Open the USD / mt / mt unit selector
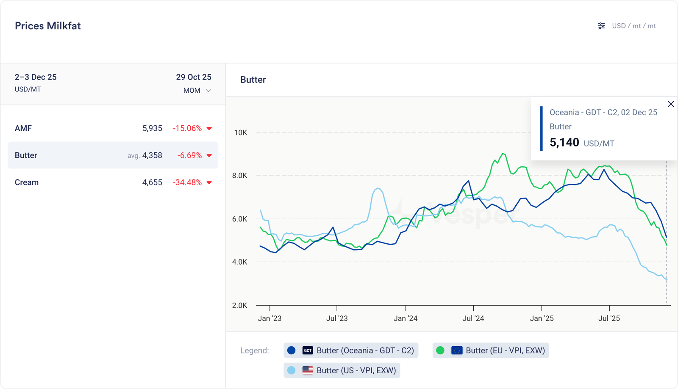This screenshot has height=389, width=678. 634,26
